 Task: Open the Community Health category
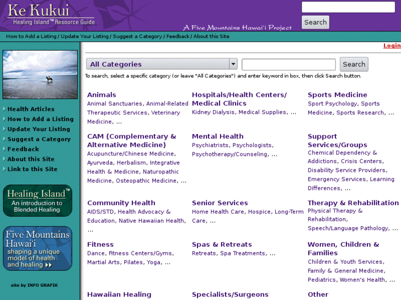(121, 203)
